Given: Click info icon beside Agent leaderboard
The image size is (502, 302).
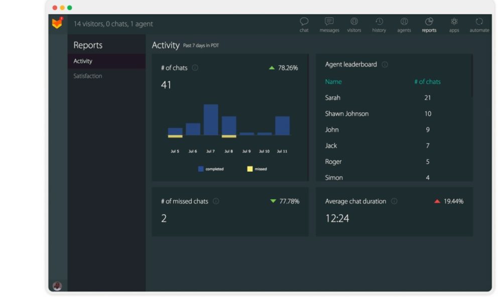Looking at the screenshot, I should click(385, 65).
